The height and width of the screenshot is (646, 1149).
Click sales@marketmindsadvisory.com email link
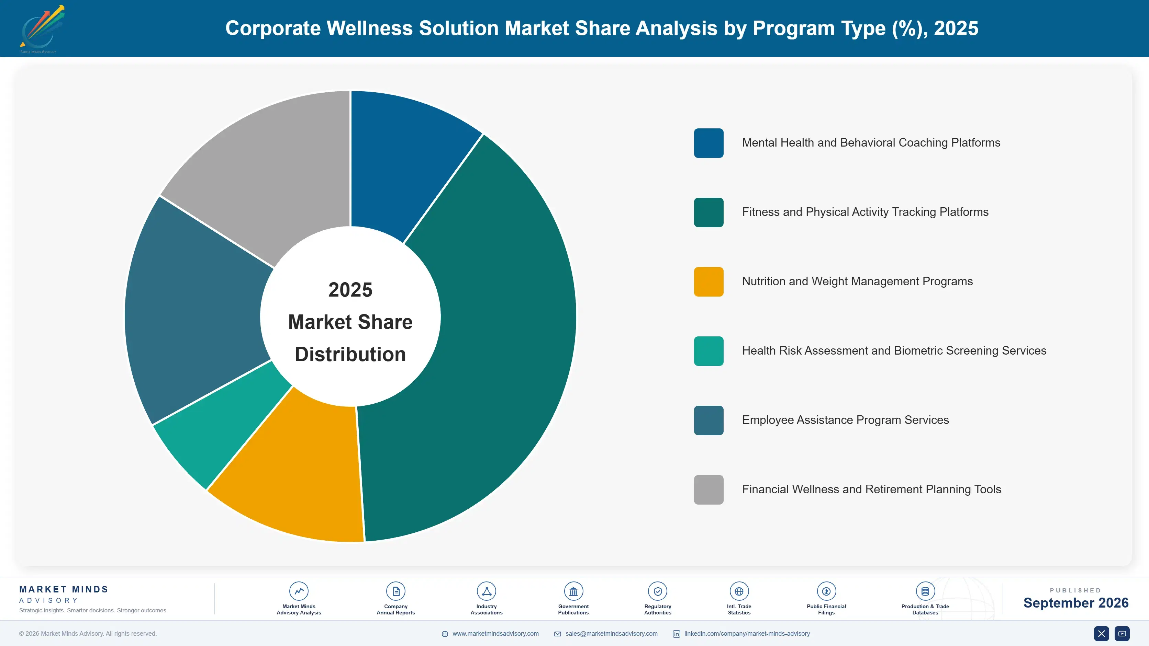pyautogui.click(x=612, y=634)
